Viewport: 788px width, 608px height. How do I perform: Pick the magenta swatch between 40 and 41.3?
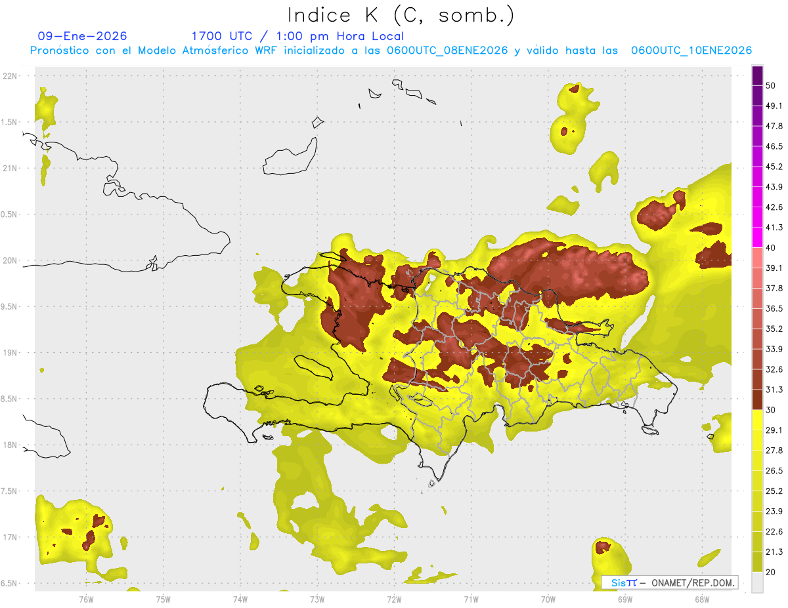click(x=757, y=237)
